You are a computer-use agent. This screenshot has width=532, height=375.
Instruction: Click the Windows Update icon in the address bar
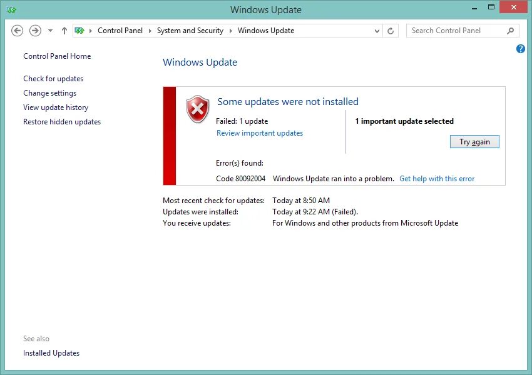click(79, 31)
